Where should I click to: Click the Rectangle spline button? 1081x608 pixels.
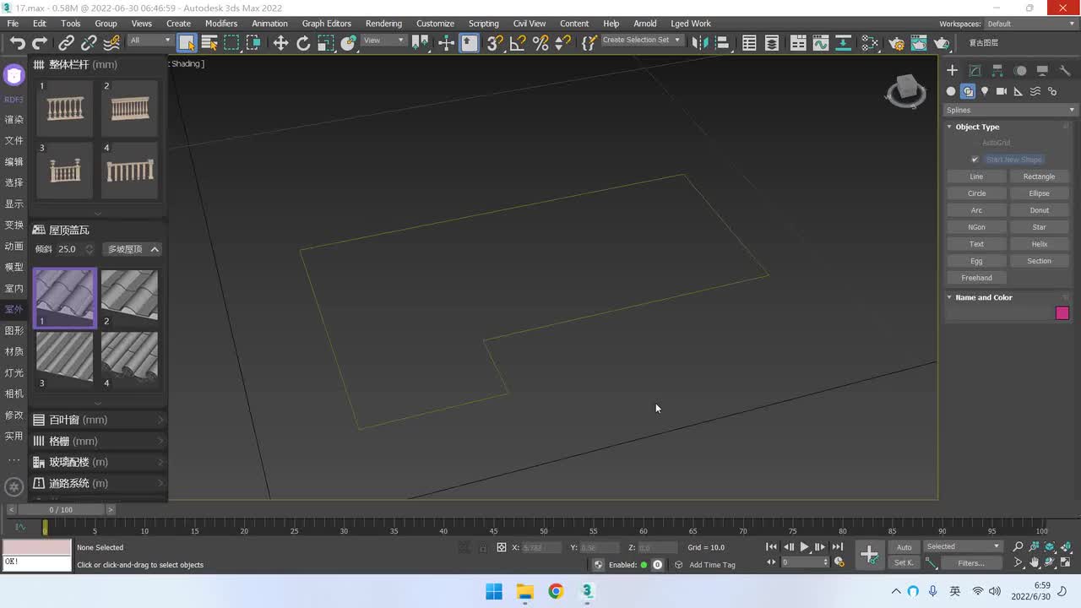point(1039,176)
